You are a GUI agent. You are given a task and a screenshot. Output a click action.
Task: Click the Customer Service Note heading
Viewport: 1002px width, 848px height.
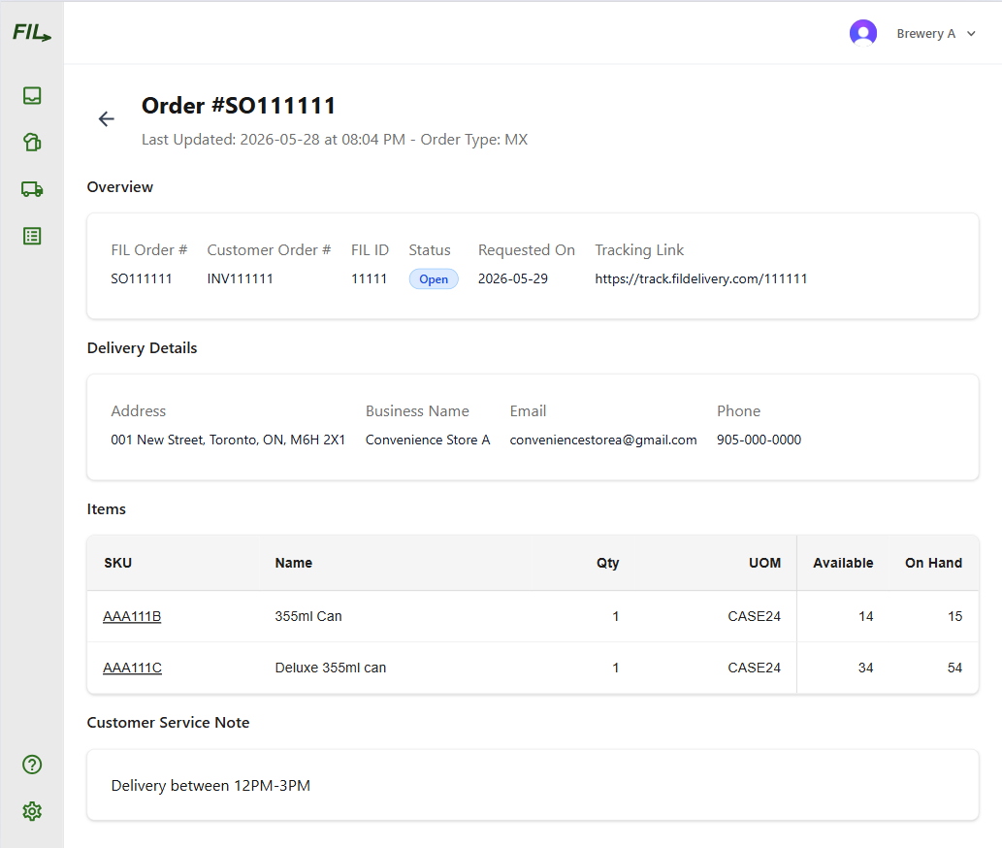coord(168,722)
